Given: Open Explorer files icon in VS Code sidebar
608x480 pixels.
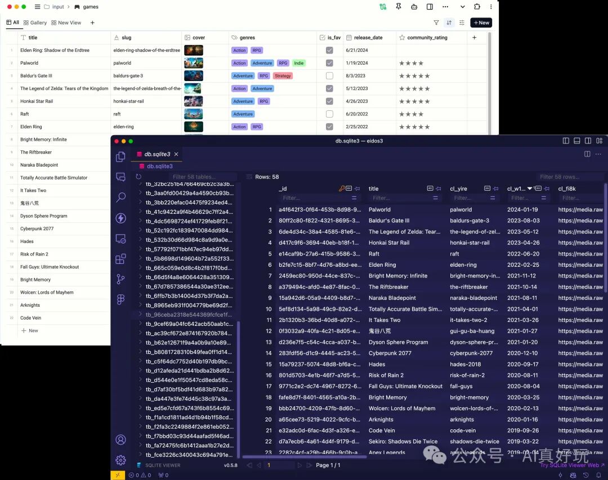Looking at the screenshot, I should pos(120,156).
